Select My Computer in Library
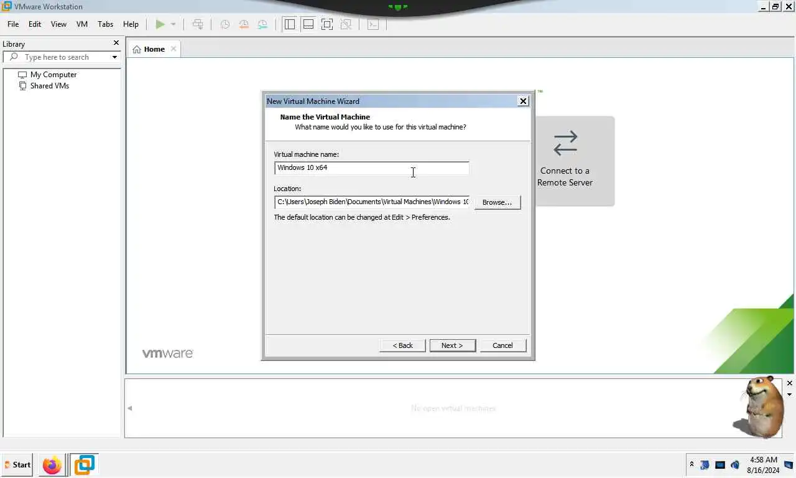This screenshot has height=478, width=796. [x=53, y=75]
